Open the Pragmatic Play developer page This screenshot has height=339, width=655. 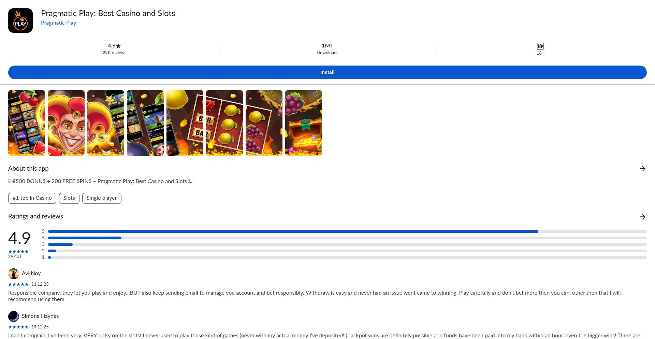58,23
